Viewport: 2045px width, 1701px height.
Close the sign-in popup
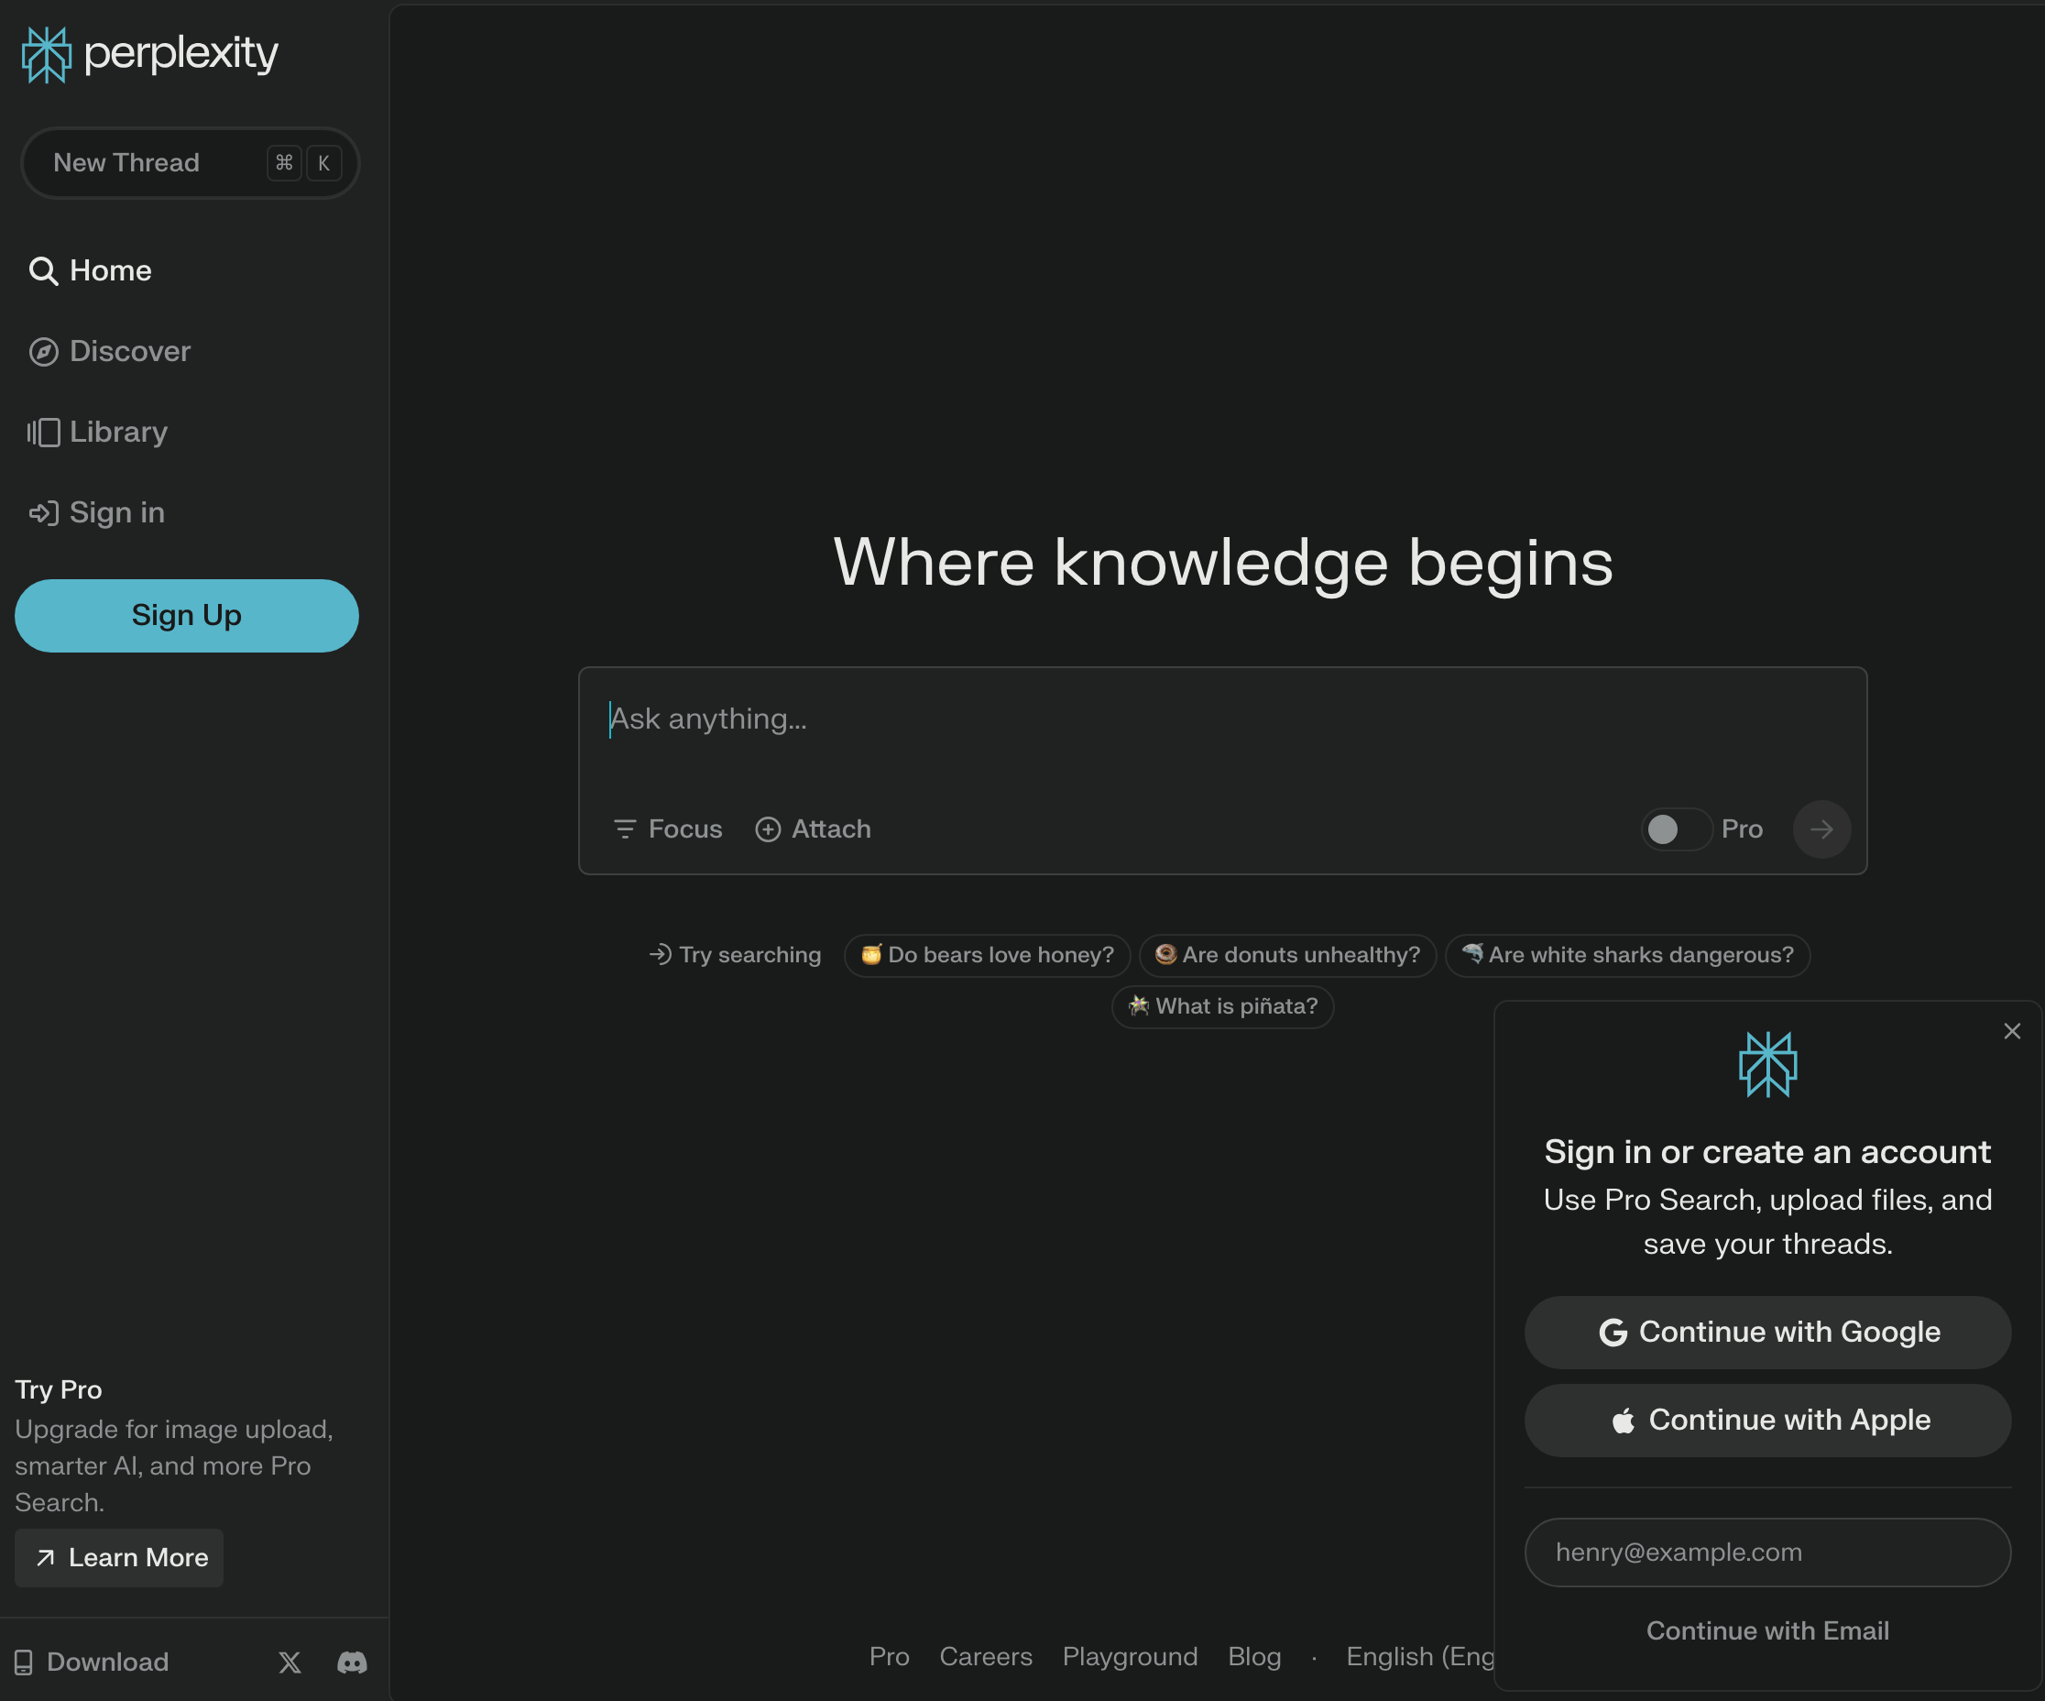[2012, 1031]
